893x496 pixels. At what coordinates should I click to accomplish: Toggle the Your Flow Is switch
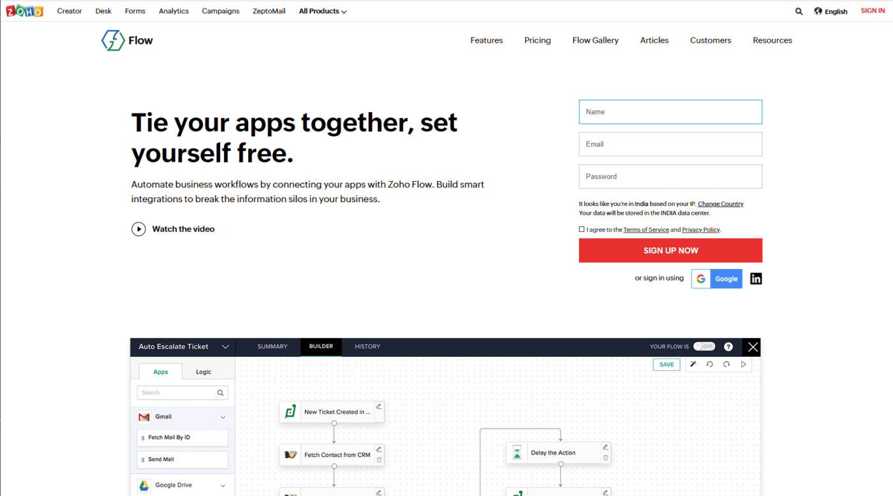point(704,347)
